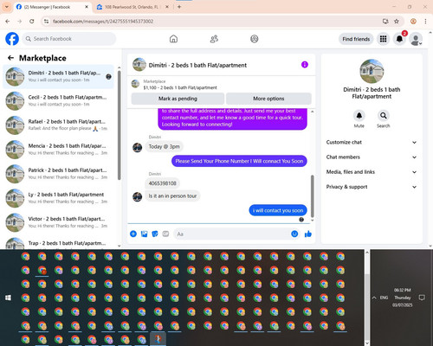Open the conversation title Dimitri header

pyautogui.click(x=197, y=65)
